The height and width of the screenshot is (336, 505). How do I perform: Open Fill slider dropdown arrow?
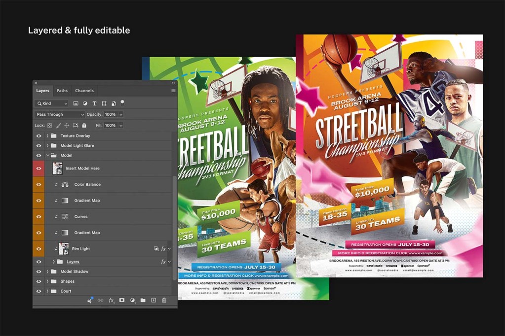click(121, 126)
